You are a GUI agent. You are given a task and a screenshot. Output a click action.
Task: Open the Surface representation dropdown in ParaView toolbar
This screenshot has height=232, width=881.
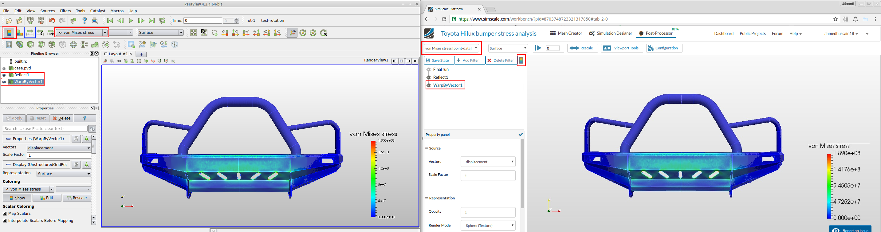pyautogui.click(x=160, y=33)
